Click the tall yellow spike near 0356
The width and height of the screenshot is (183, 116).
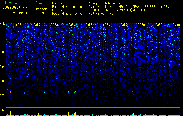click(100, 113)
